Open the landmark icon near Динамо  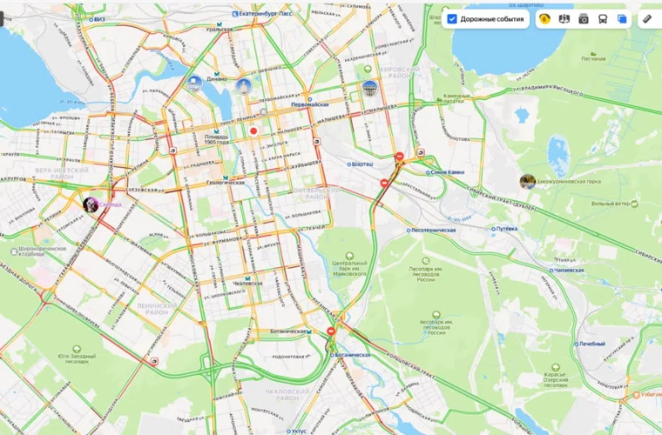pyautogui.click(x=194, y=84)
